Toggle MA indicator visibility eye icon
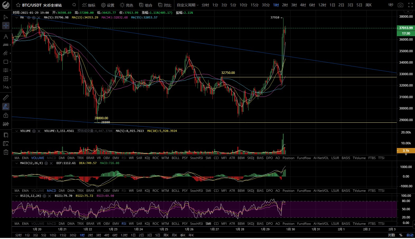This screenshot has height=239, width=415. [x=29, y=17]
